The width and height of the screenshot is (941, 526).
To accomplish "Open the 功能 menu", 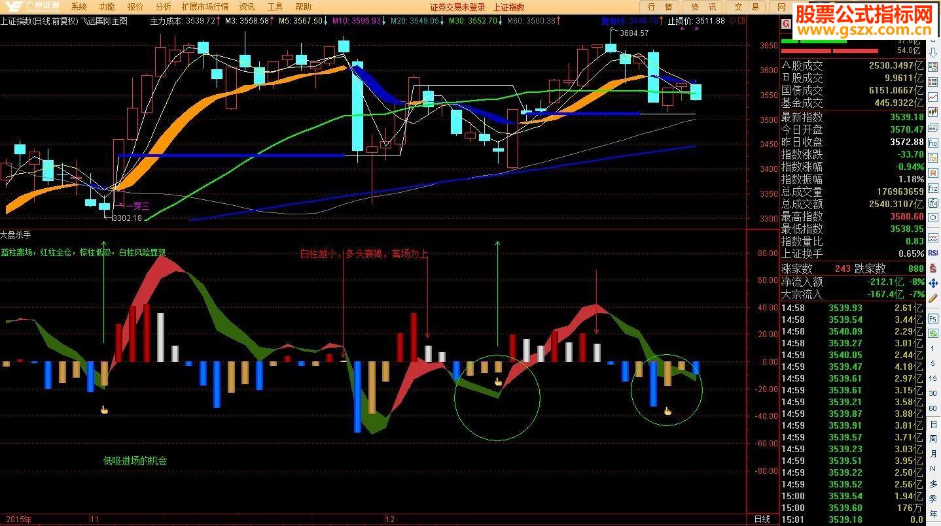I will click(x=107, y=7).
